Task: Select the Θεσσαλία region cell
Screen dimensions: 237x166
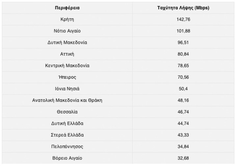Action: (67, 112)
